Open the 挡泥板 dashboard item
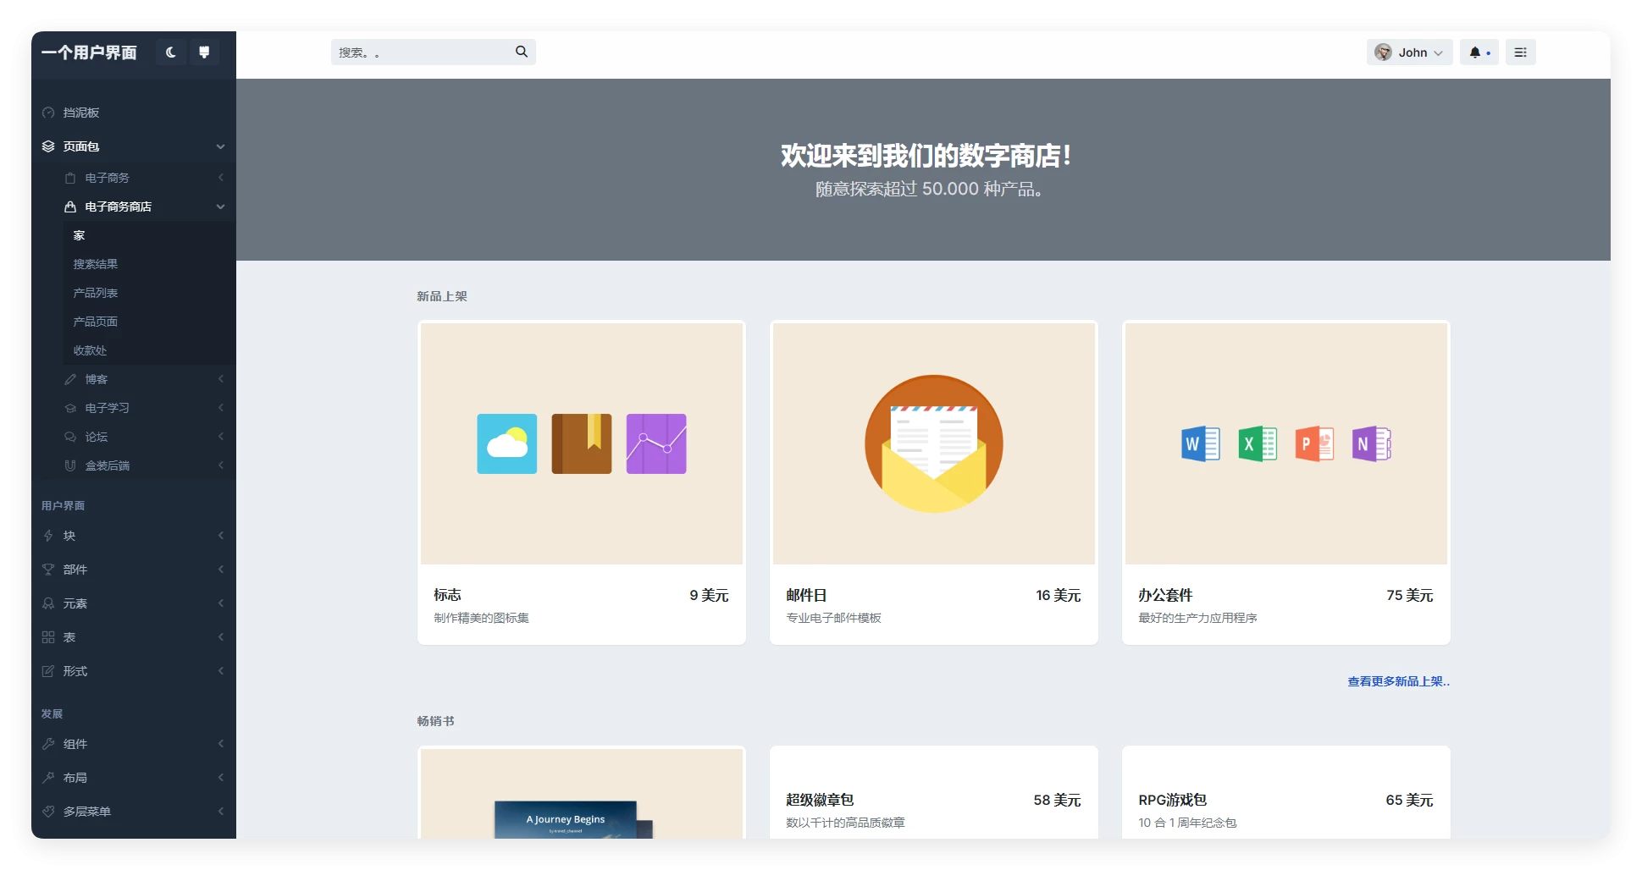This screenshot has height=870, width=1642. (81, 113)
